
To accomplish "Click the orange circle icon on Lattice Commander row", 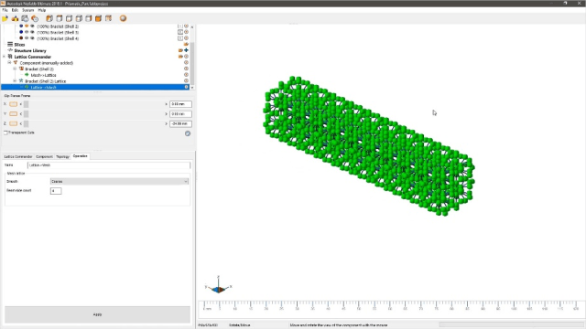I will (186, 57).
